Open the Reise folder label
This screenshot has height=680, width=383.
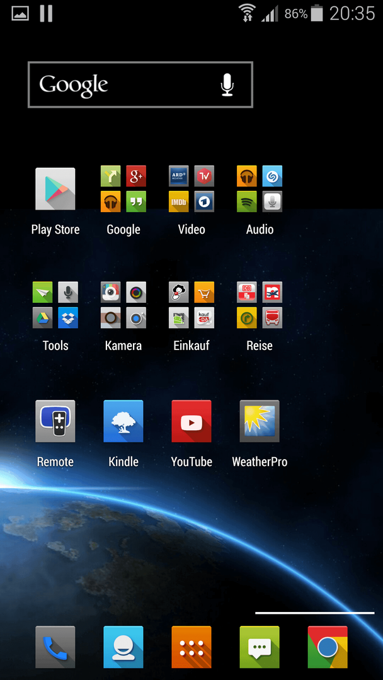point(260,346)
